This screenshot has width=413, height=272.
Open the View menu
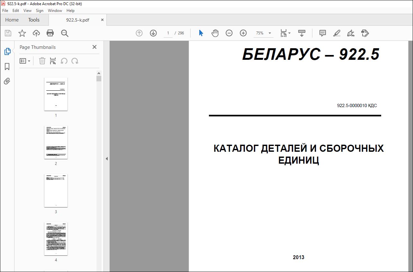27,11
